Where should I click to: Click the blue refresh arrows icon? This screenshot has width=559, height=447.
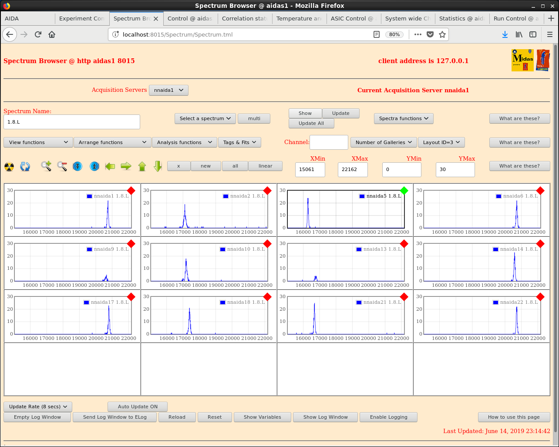(25, 166)
